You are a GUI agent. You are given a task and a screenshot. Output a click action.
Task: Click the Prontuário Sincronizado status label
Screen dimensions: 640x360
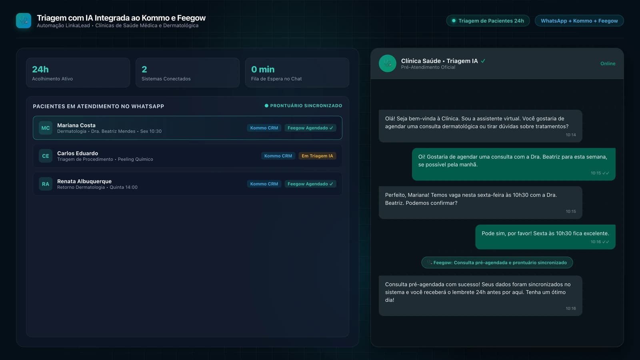[x=306, y=106]
